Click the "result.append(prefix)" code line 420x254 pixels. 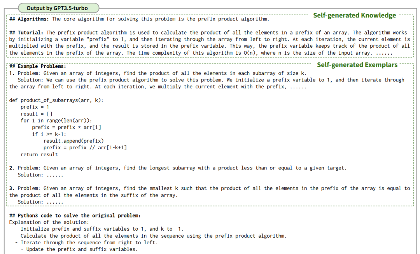click(x=73, y=141)
